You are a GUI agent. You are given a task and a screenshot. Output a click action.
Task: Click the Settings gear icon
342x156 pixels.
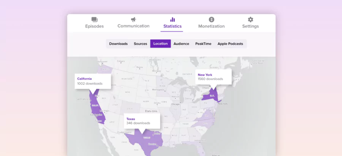pyautogui.click(x=250, y=20)
